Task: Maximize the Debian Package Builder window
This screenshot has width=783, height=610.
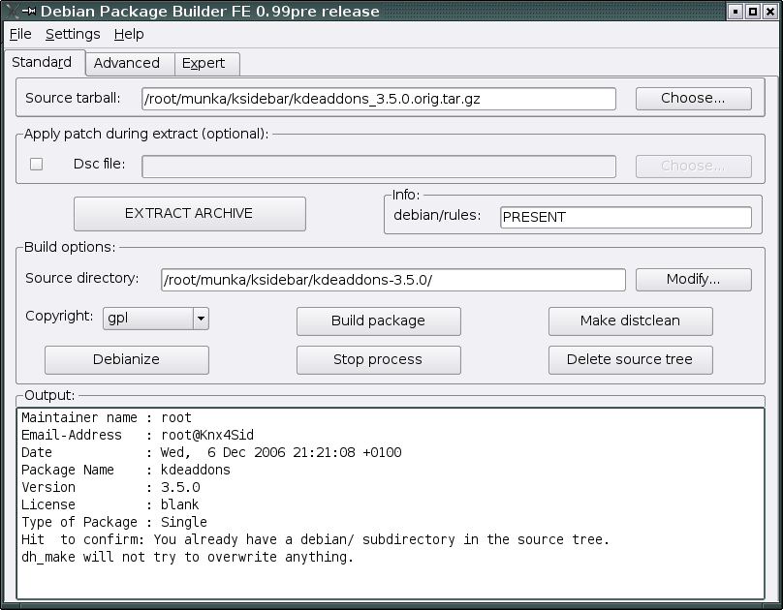Action: (x=753, y=11)
